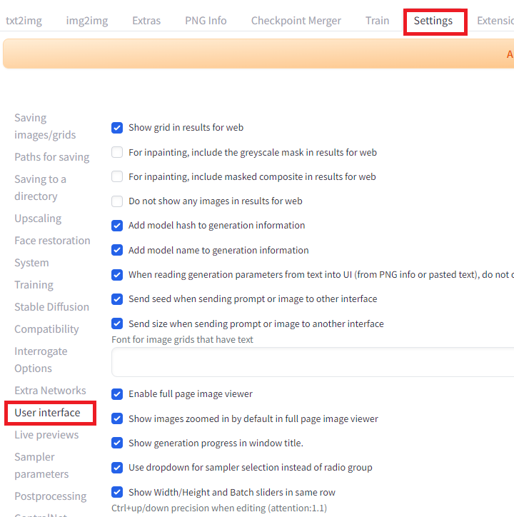Open Live previews settings
Screen dimensions: 514x517
[x=46, y=435]
